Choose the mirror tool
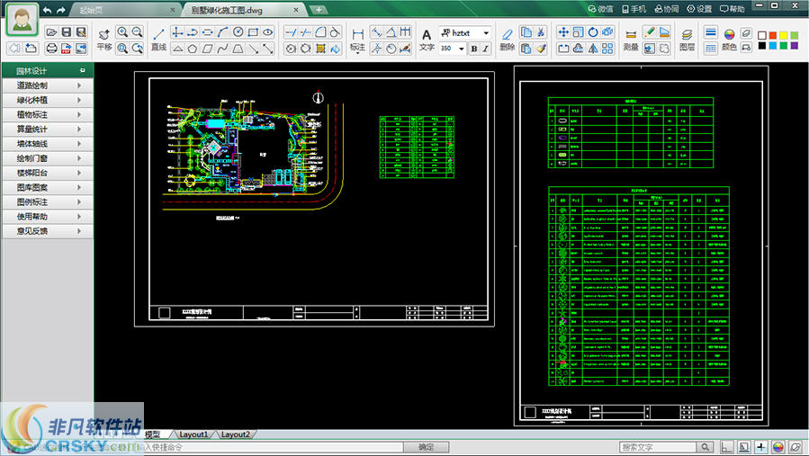Screen dimensions: 809x456 pyautogui.click(x=593, y=49)
